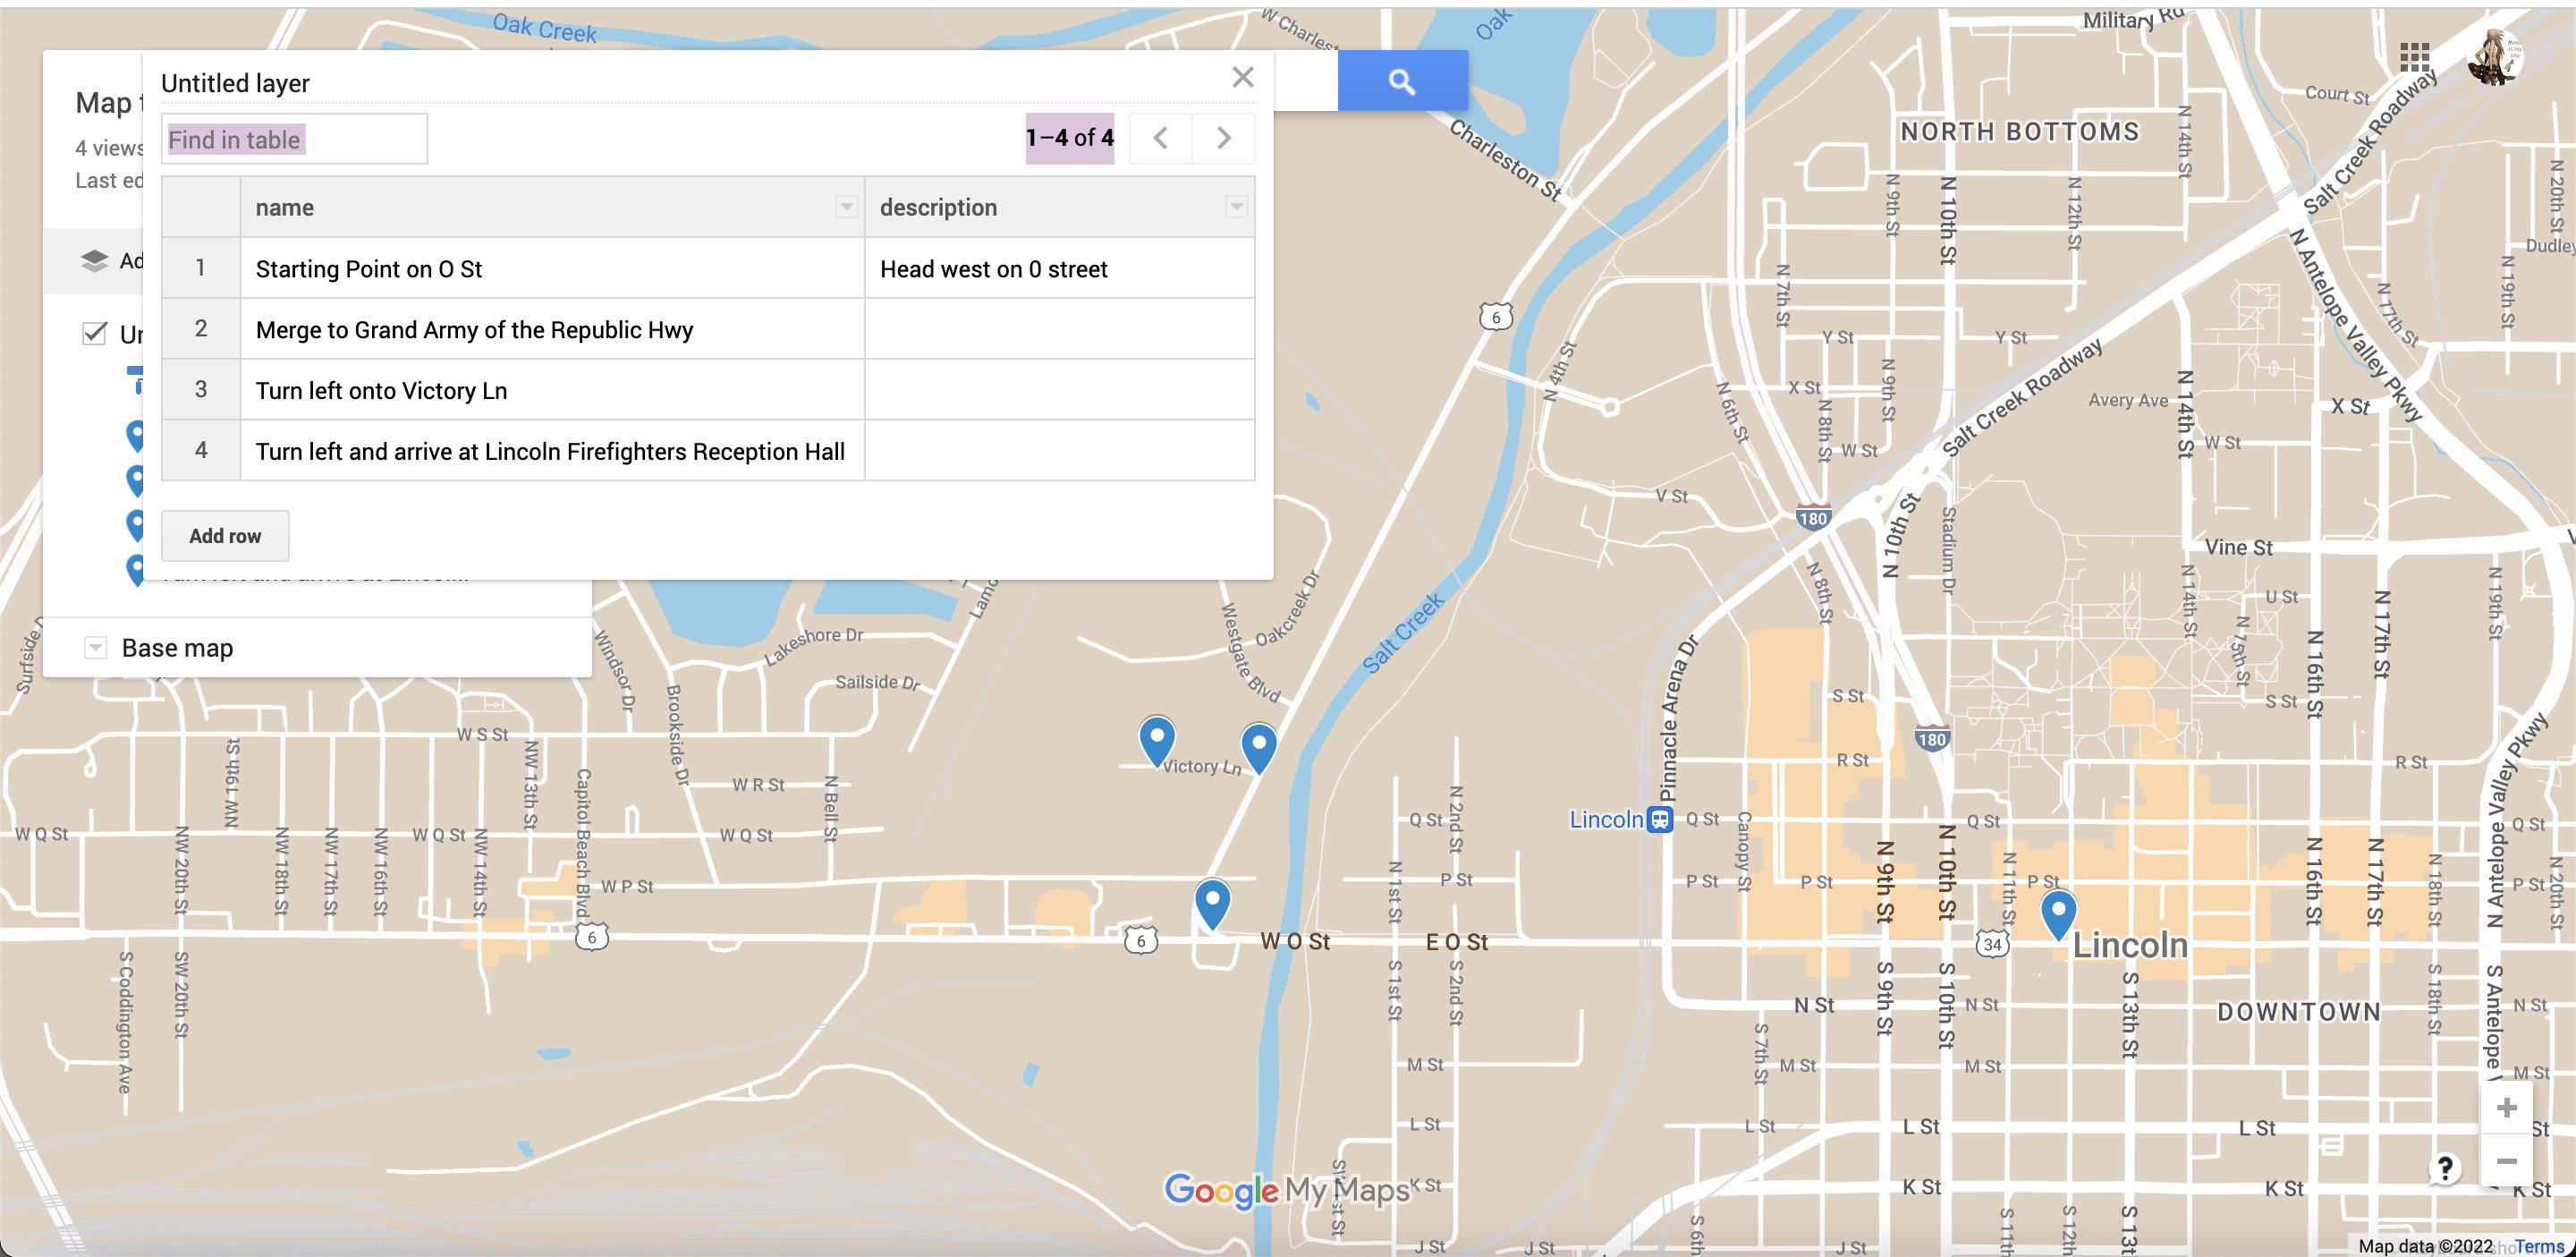Click 'Merge to Grand Army of the Republic Hwy' cell
This screenshot has width=2576, height=1257.
click(552, 330)
